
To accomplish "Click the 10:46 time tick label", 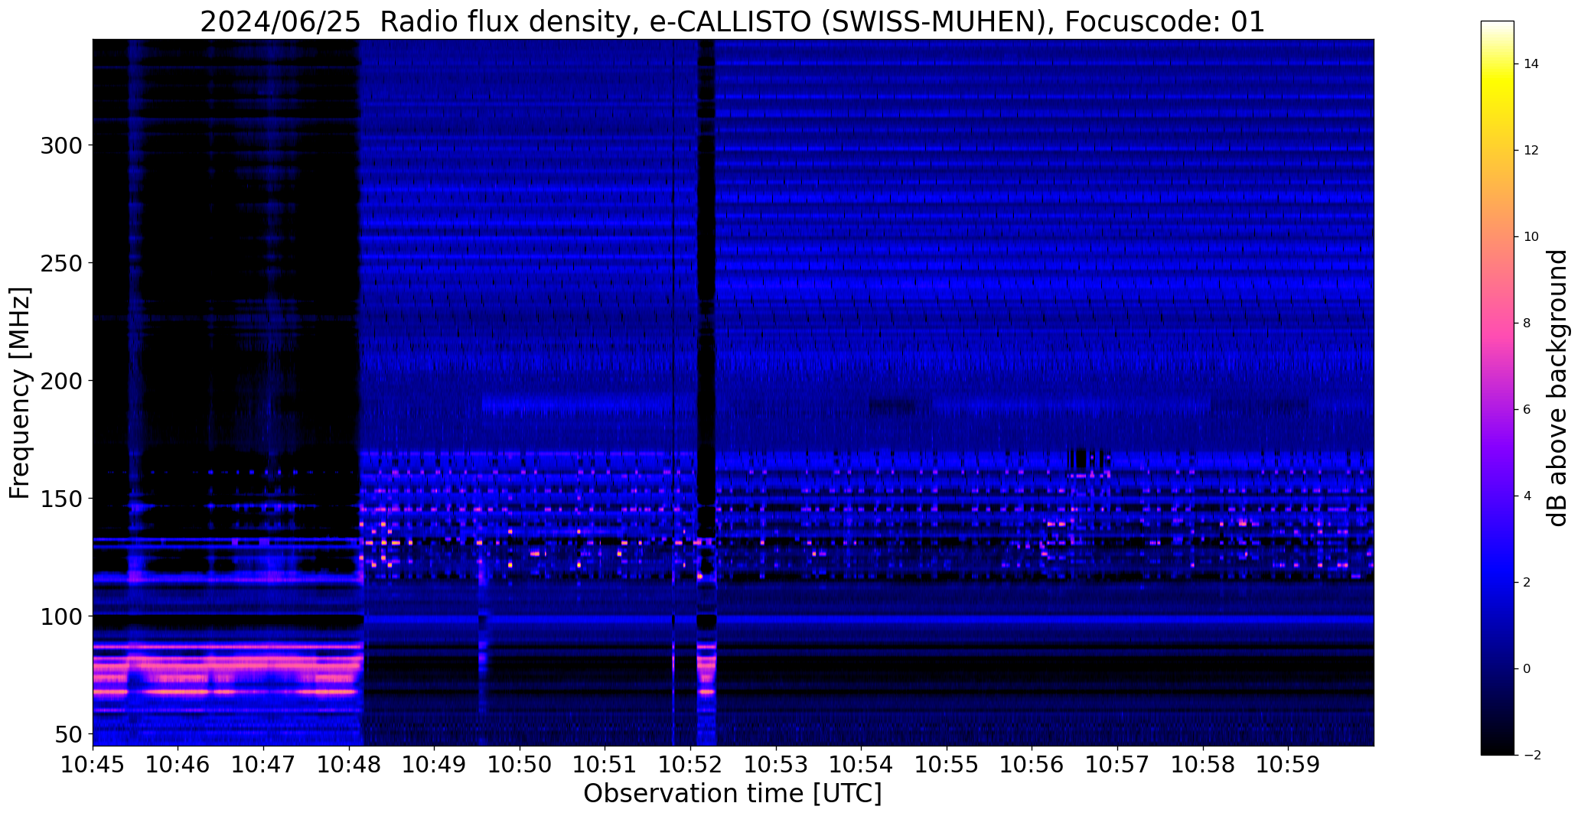I will pyautogui.click(x=178, y=764).
